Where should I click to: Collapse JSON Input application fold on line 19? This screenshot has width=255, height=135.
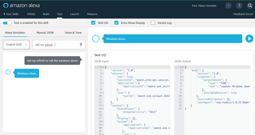(x=103, y=125)
